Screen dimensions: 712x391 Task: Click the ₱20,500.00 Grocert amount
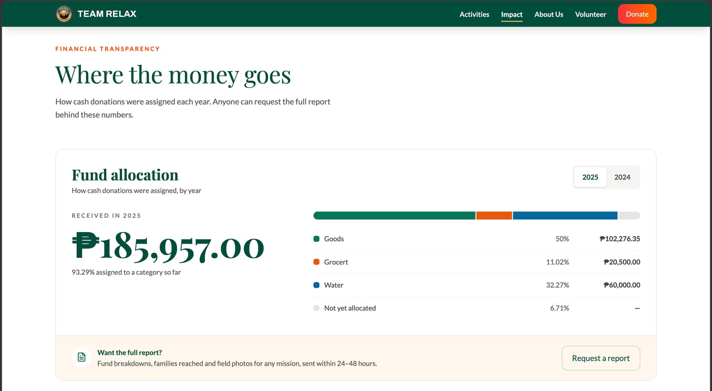(x=622, y=262)
